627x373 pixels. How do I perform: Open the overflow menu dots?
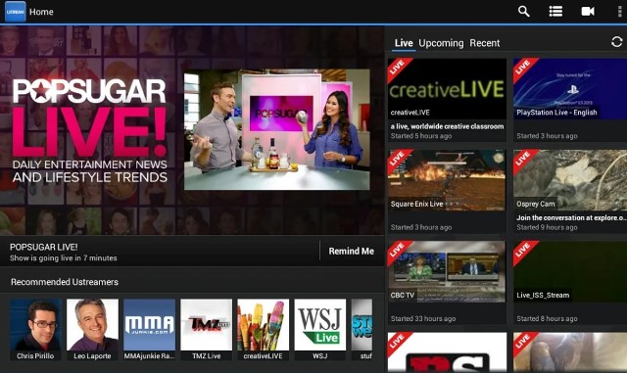click(x=620, y=11)
